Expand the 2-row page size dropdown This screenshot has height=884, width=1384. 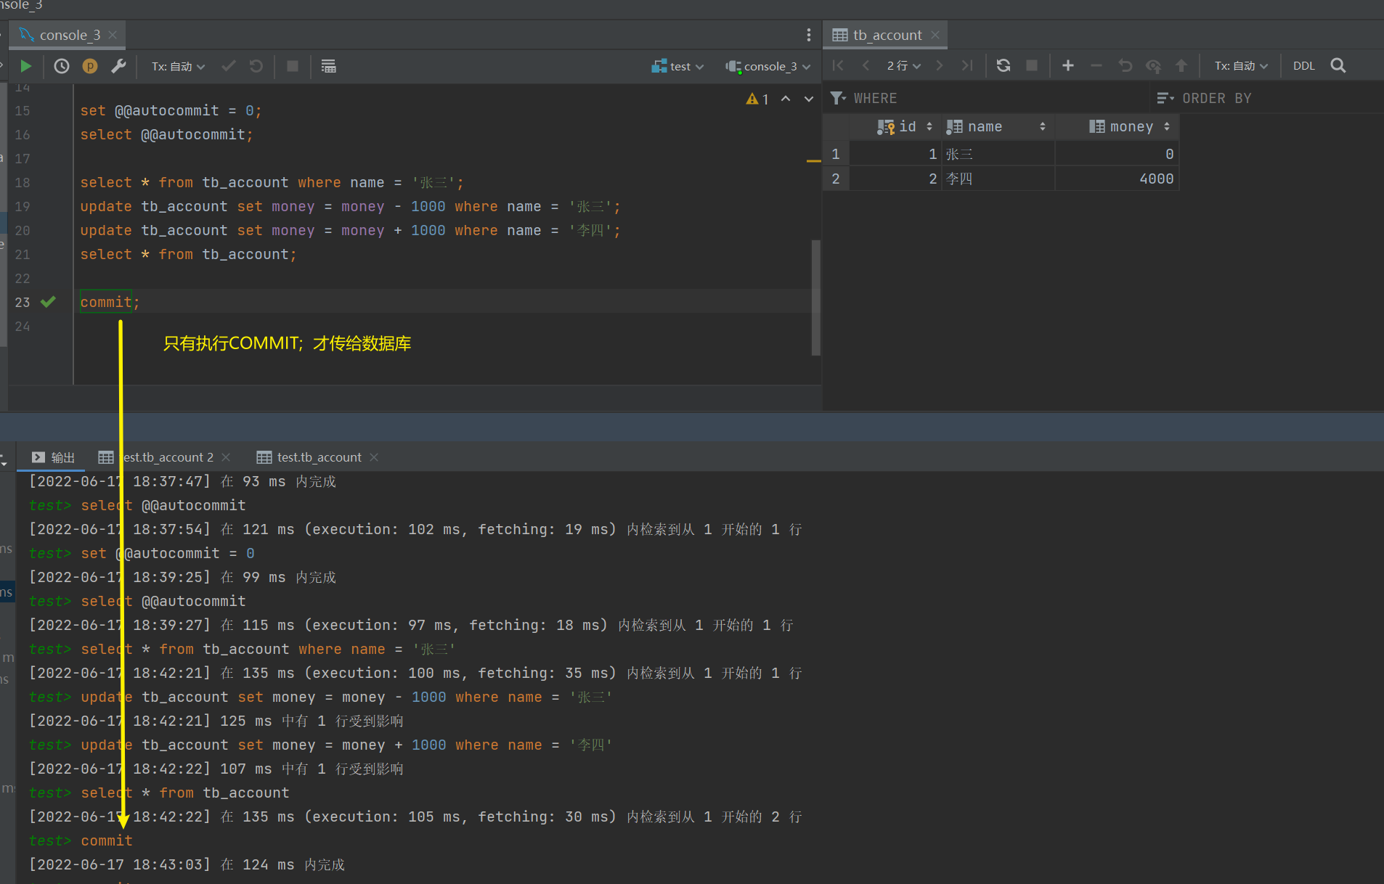point(903,65)
